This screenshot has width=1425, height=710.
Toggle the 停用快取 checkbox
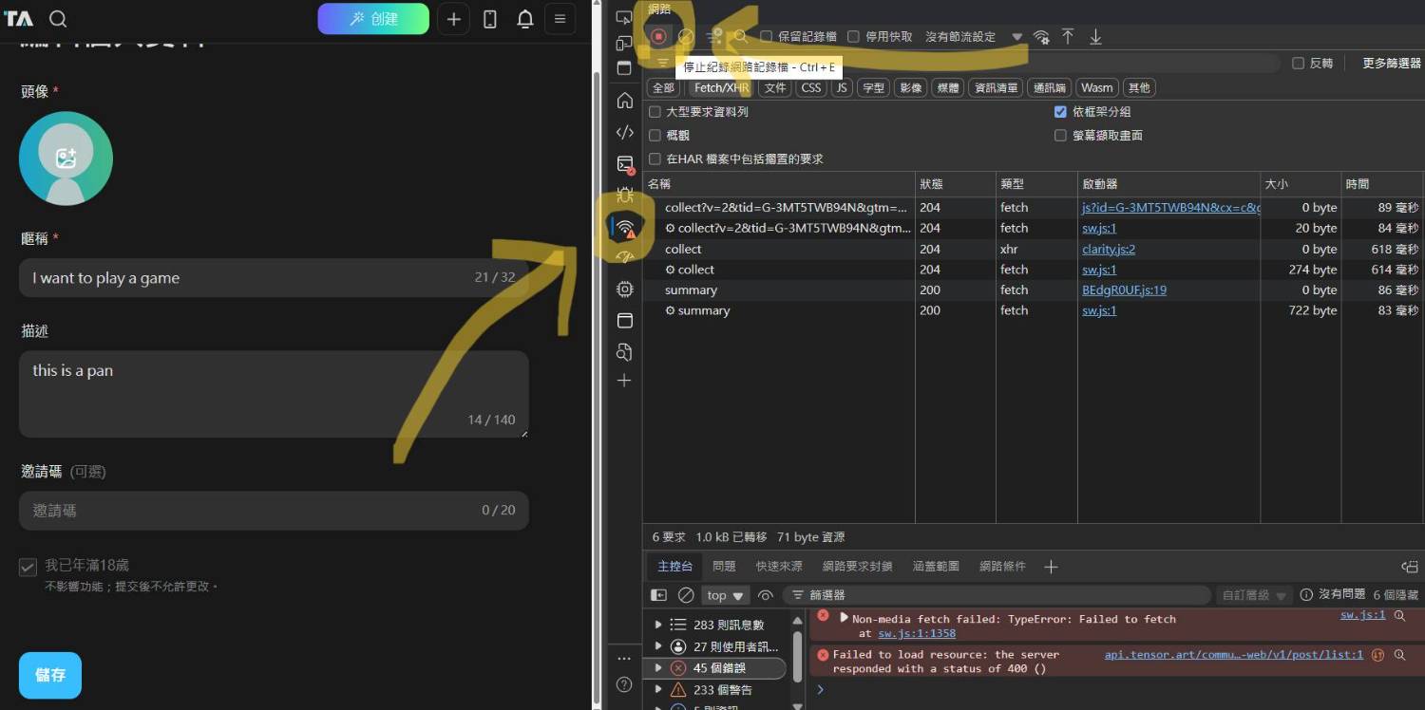[853, 37]
